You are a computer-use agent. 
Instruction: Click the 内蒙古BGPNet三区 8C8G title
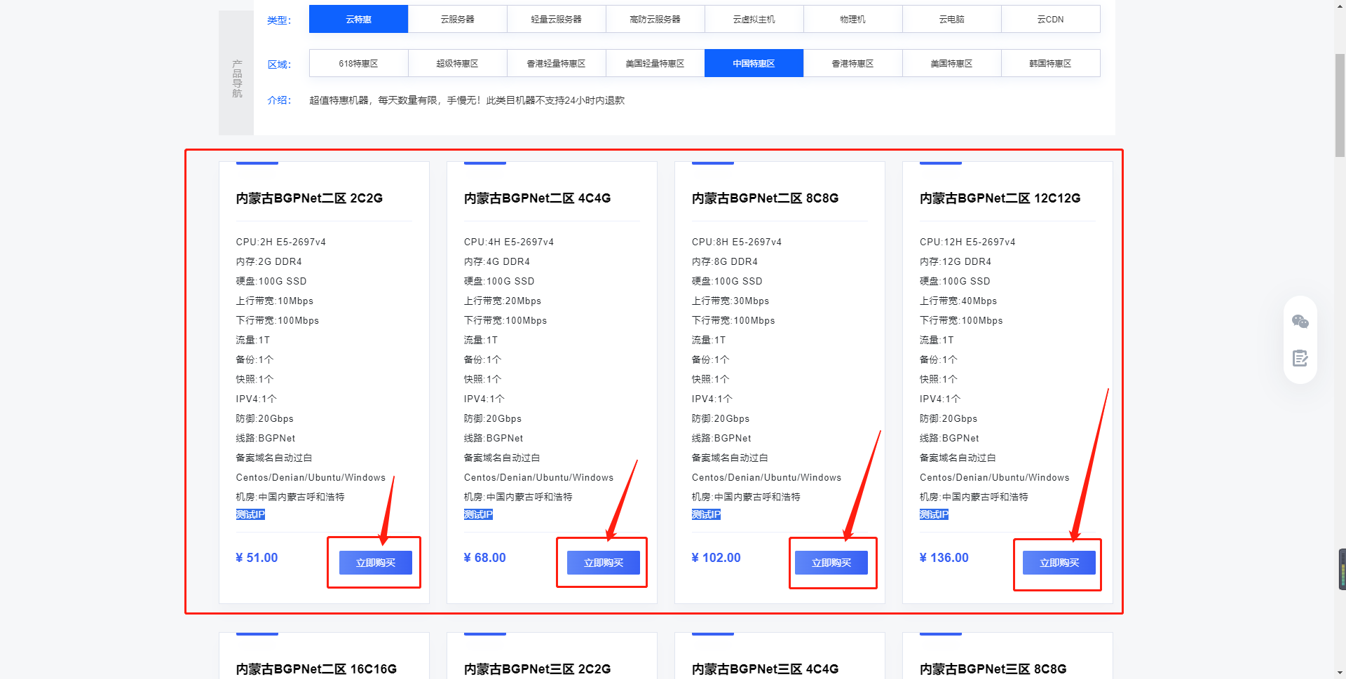(x=993, y=669)
